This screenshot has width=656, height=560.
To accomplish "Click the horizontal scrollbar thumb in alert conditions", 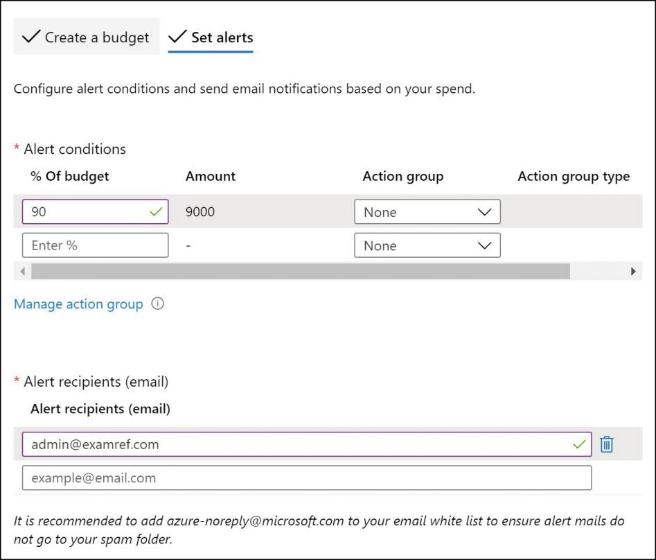I will tap(301, 271).
